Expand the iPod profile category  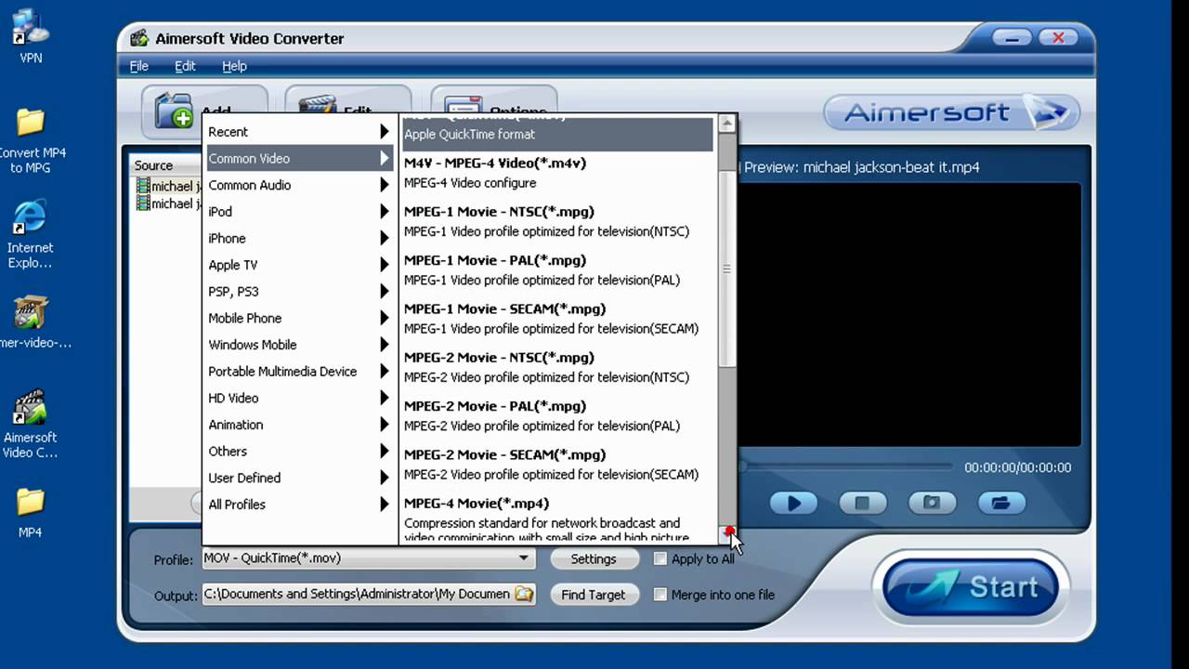pyautogui.click(x=300, y=212)
